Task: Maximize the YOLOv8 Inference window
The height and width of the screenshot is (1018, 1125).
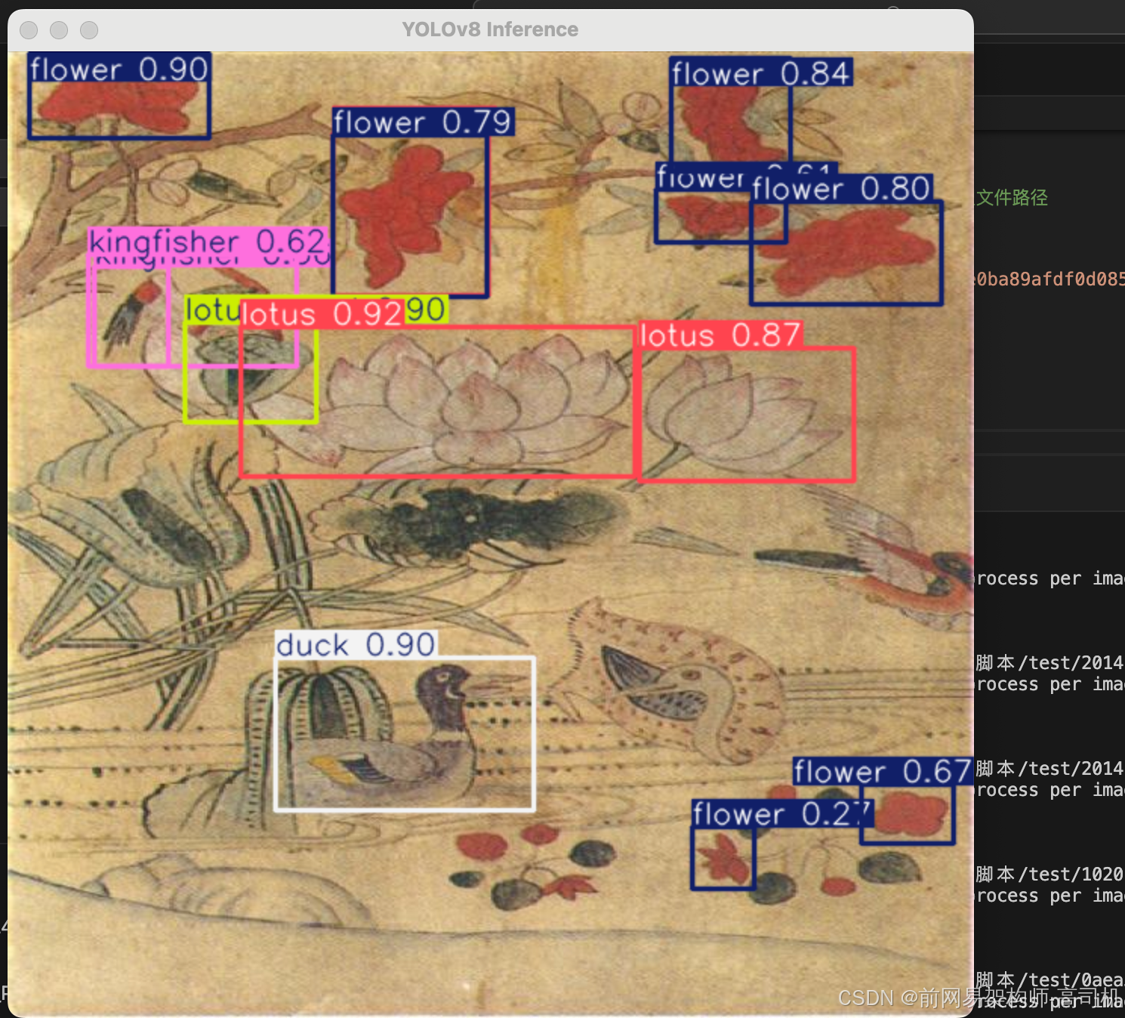Action: tap(89, 30)
